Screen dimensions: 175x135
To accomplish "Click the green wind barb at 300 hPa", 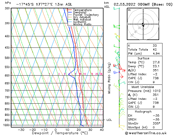I will click(x=117, y=8).
